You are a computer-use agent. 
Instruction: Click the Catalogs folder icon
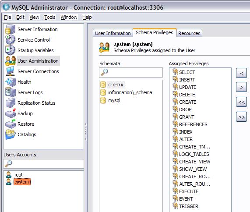[x=11, y=134]
